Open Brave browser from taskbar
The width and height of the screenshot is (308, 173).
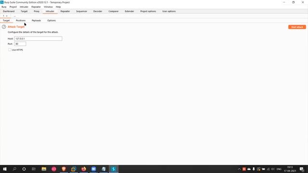(x=64, y=169)
